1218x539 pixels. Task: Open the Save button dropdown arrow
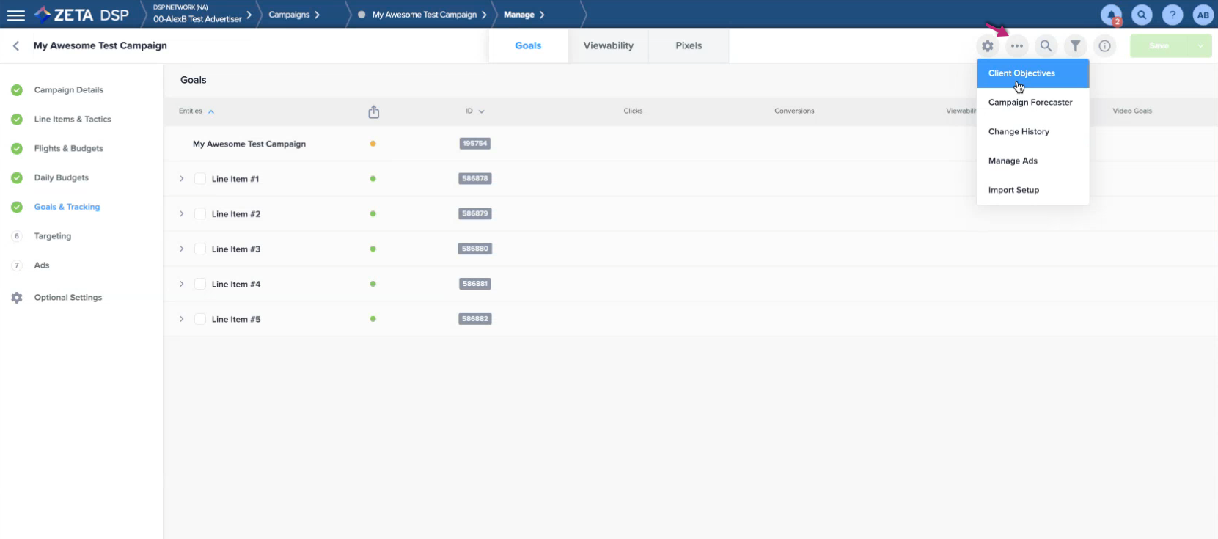point(1200,46)
